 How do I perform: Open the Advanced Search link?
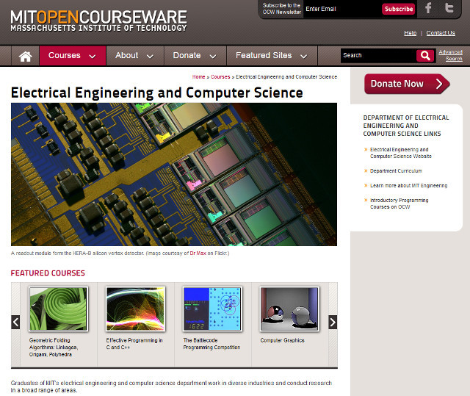tap(450, 55)
